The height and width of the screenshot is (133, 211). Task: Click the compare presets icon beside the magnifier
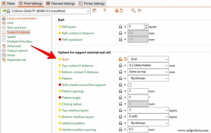pos(140,11)
